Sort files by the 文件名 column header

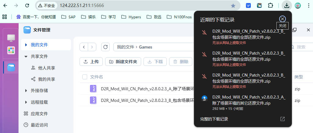point(96,77)
